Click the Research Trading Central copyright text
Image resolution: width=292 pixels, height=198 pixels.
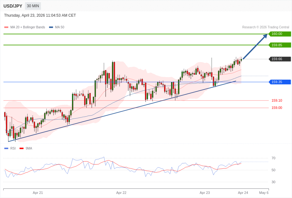point(265,27)
